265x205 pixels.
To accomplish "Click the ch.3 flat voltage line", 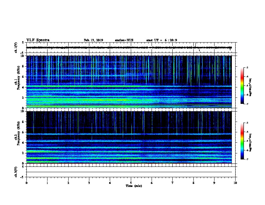I will (x=129, y=172).
